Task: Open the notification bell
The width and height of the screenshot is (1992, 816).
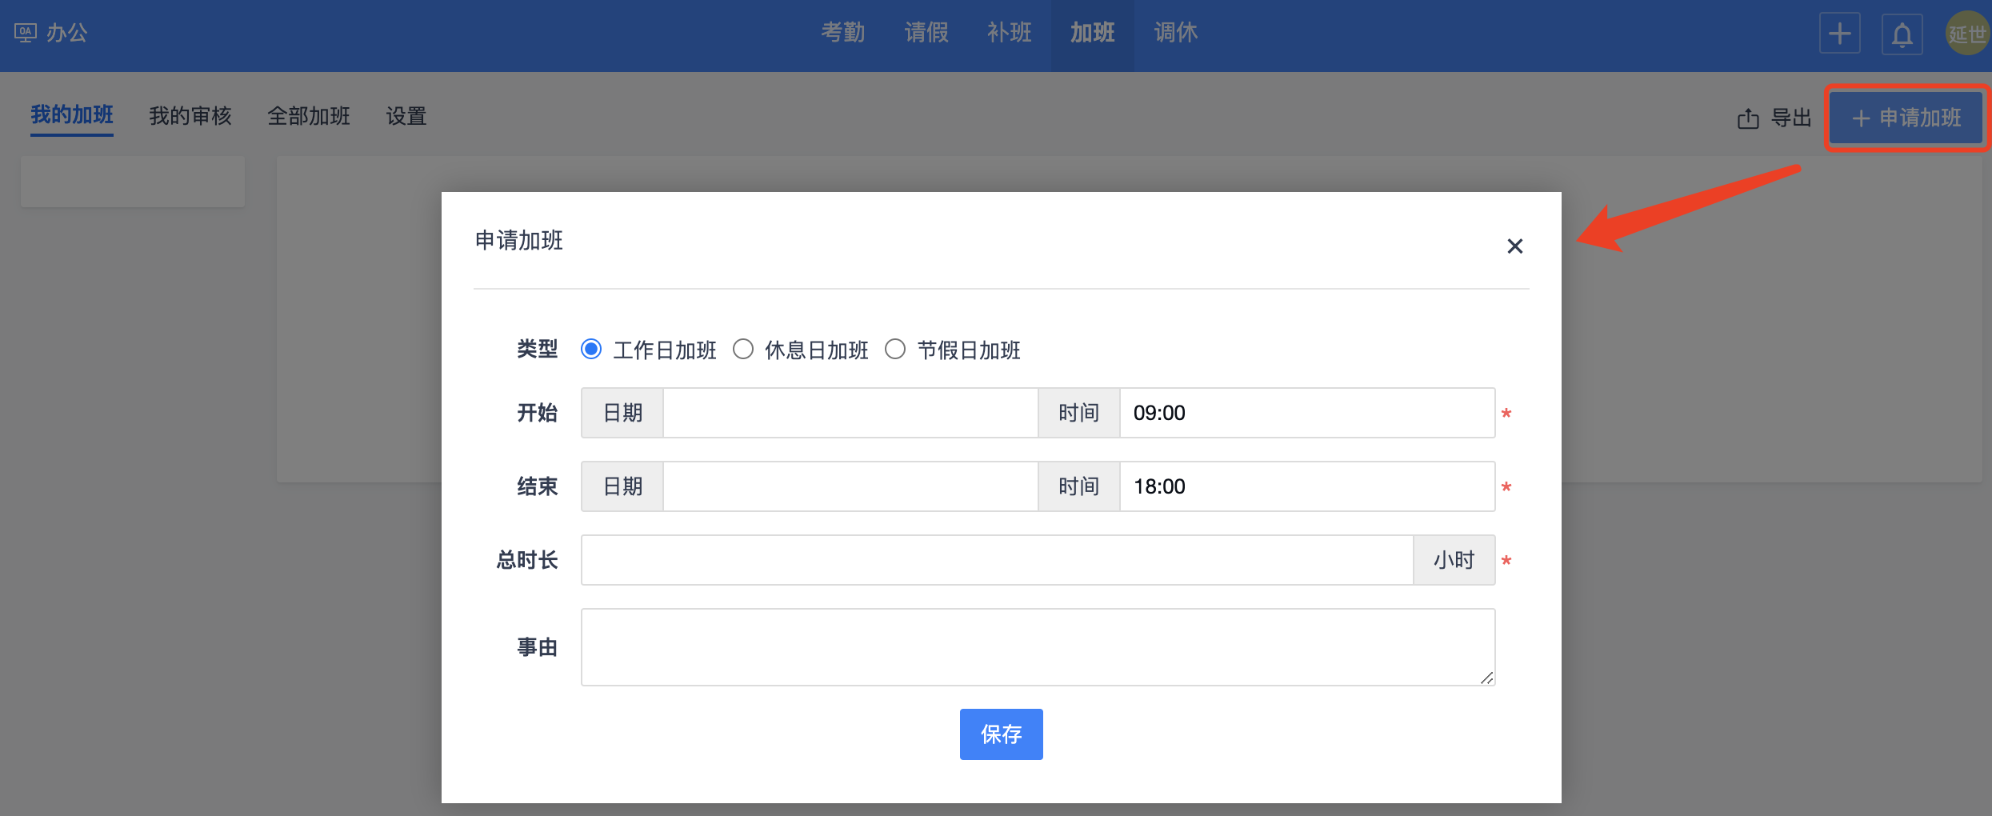Action: [1902, 34]
